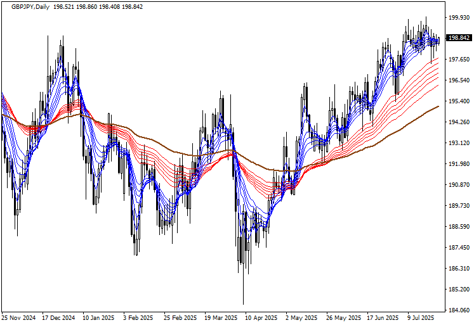Click the 185.200 price axis label
This screenshot has height=325, width=474.
(459, 290)
